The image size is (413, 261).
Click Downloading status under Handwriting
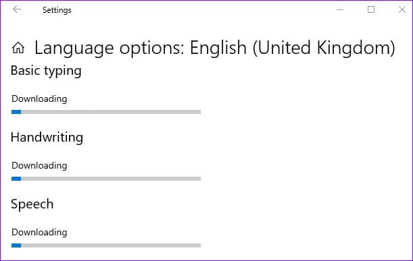(39, 166)
